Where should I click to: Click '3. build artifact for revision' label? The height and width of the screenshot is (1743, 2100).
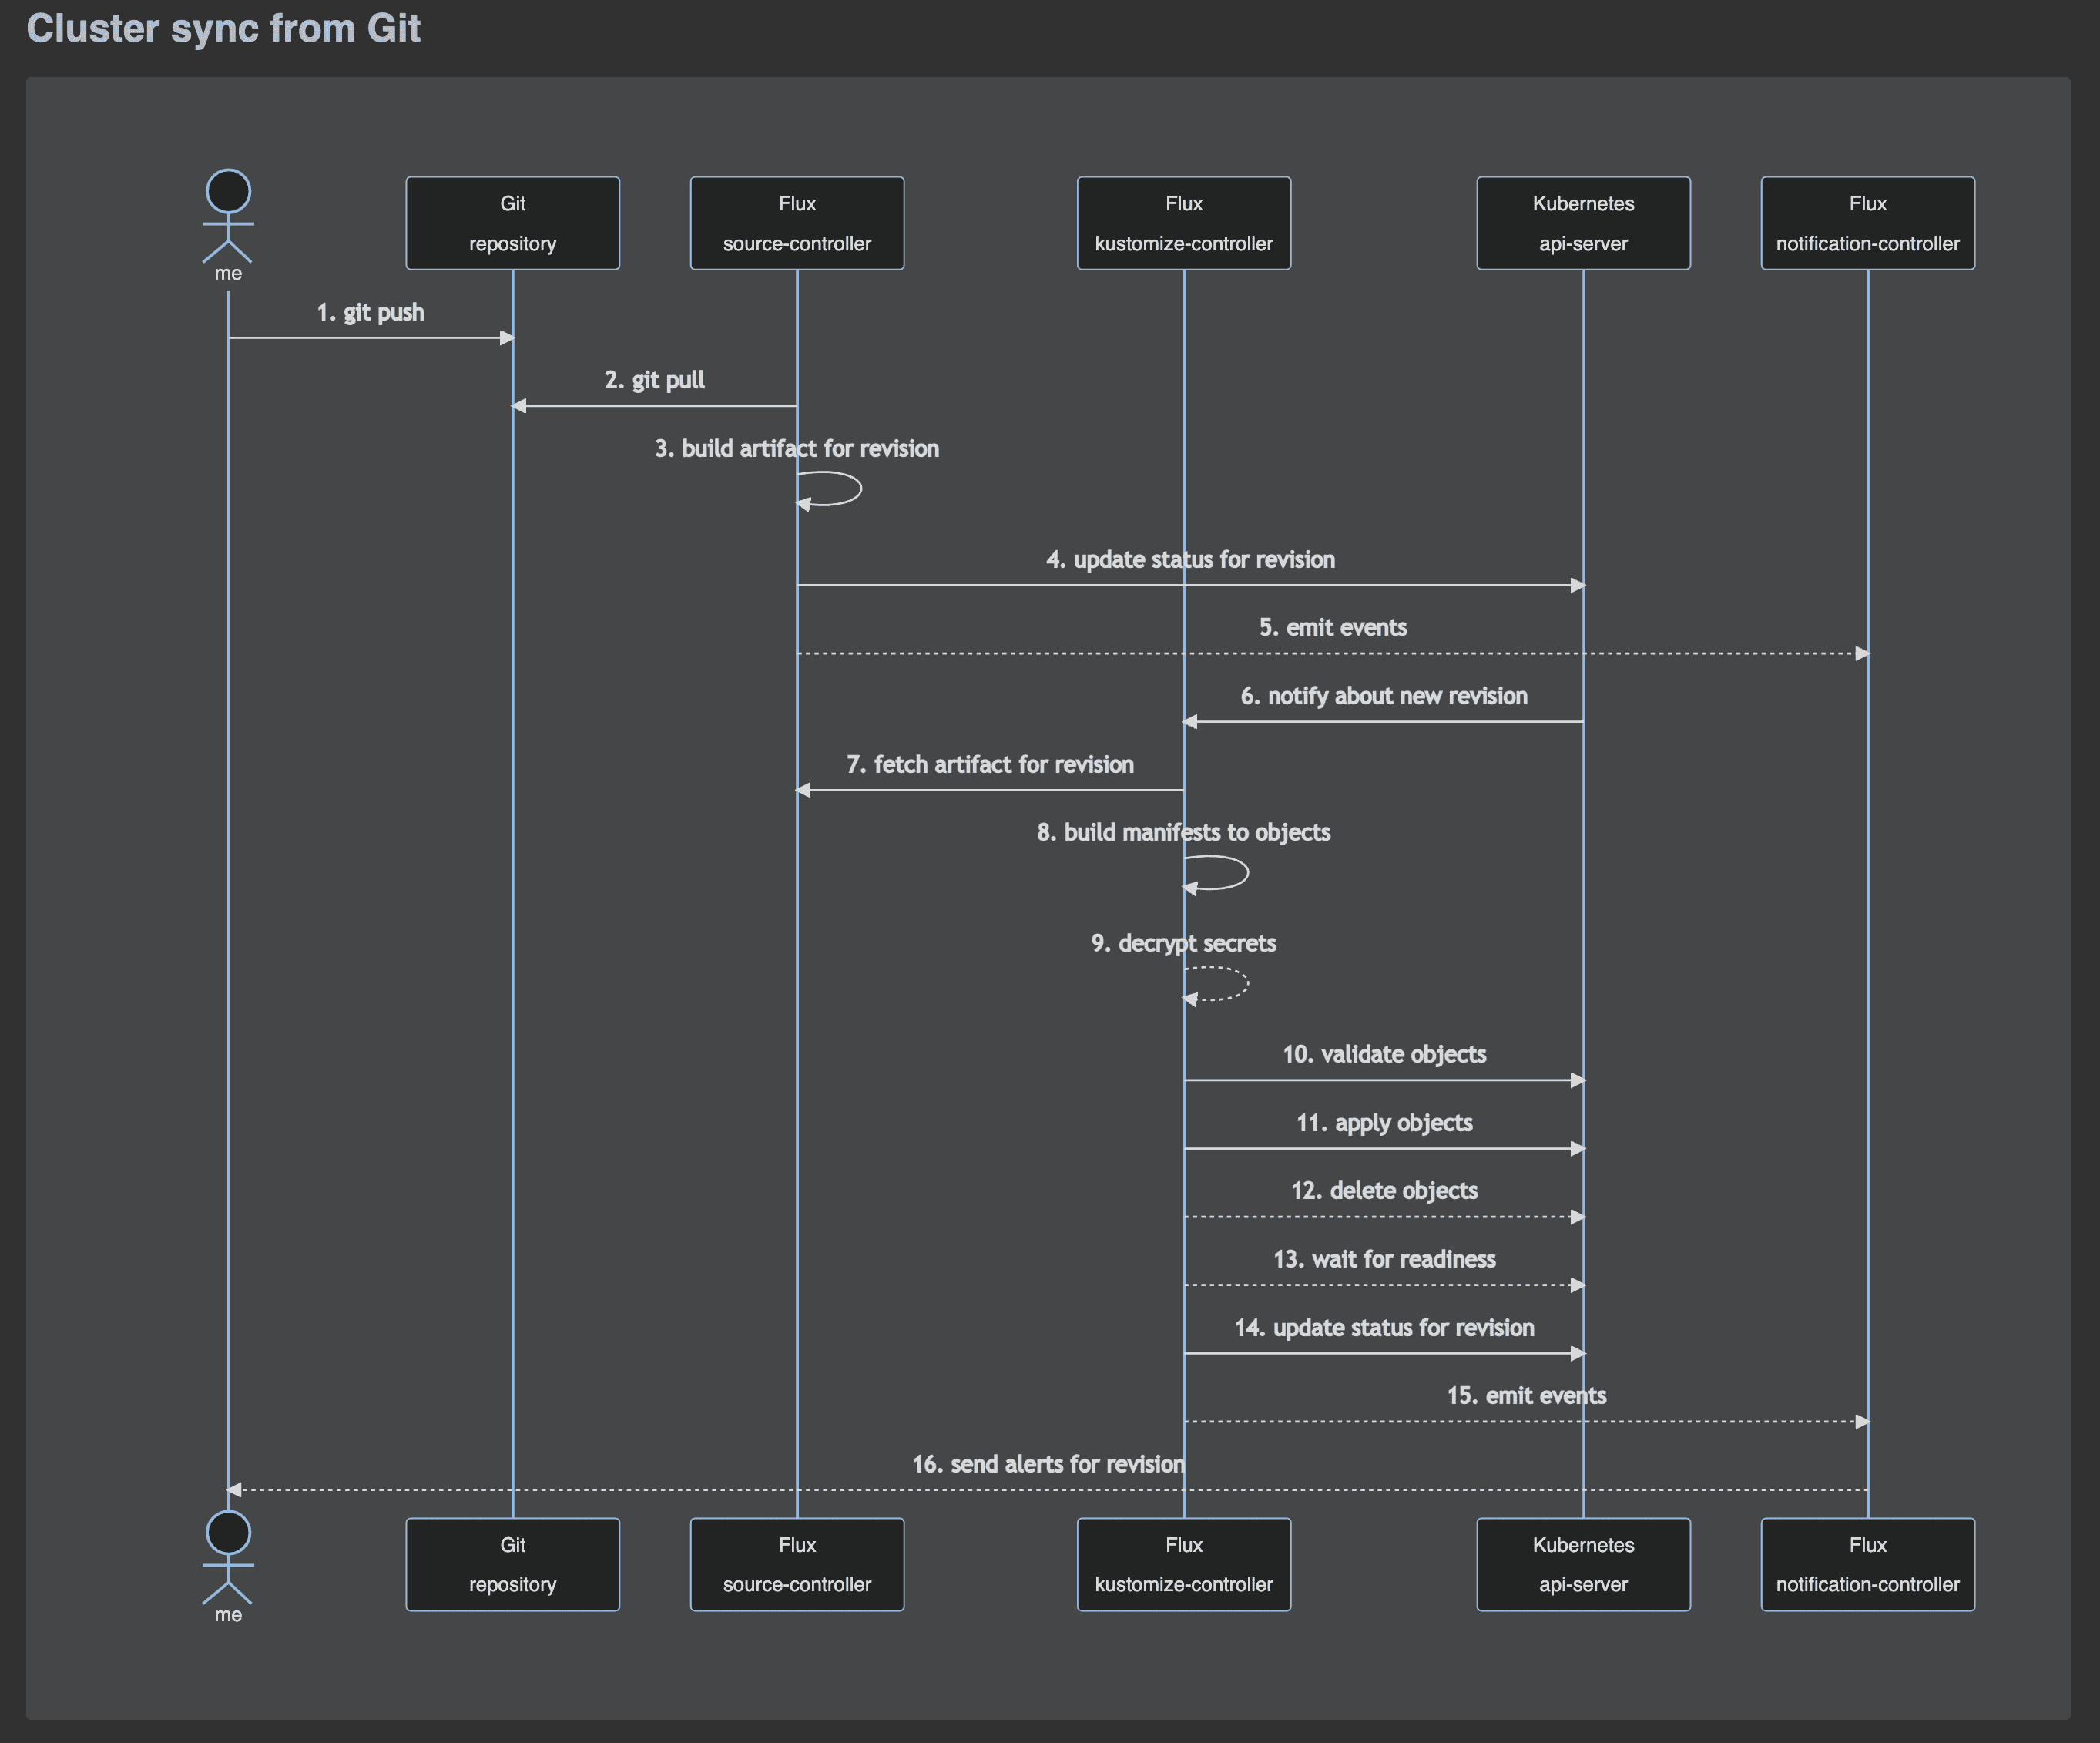tap(797, 448)
